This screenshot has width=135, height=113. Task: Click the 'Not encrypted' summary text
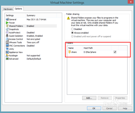[x=33, y=39]
